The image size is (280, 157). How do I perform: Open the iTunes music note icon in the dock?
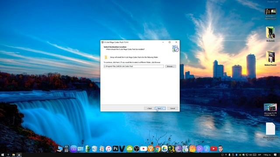[108, 149]
